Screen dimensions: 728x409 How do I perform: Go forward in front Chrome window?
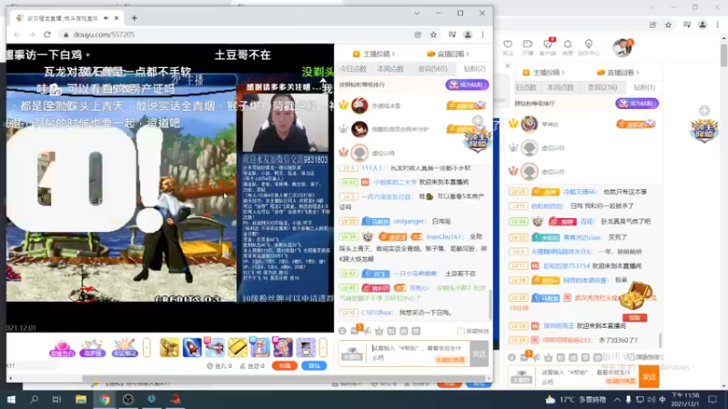pyautogui.click(x=32, y=35)
